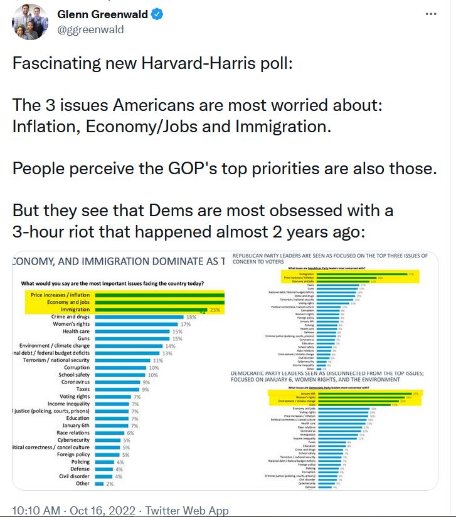456x517 pixels.
Task: Visit the @ggreenwald handle link
Action: point(90,29)
